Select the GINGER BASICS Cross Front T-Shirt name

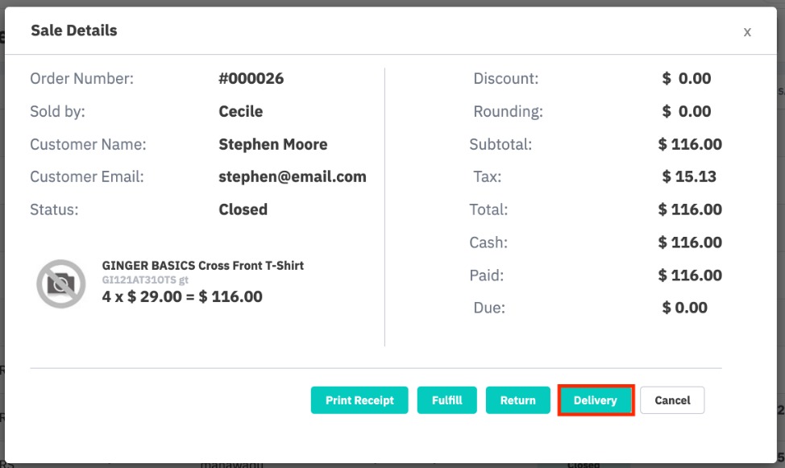[203, 265]
